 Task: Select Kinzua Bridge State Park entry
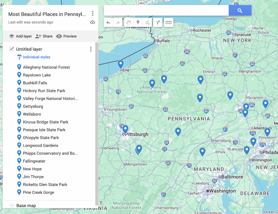pos(46,122)
